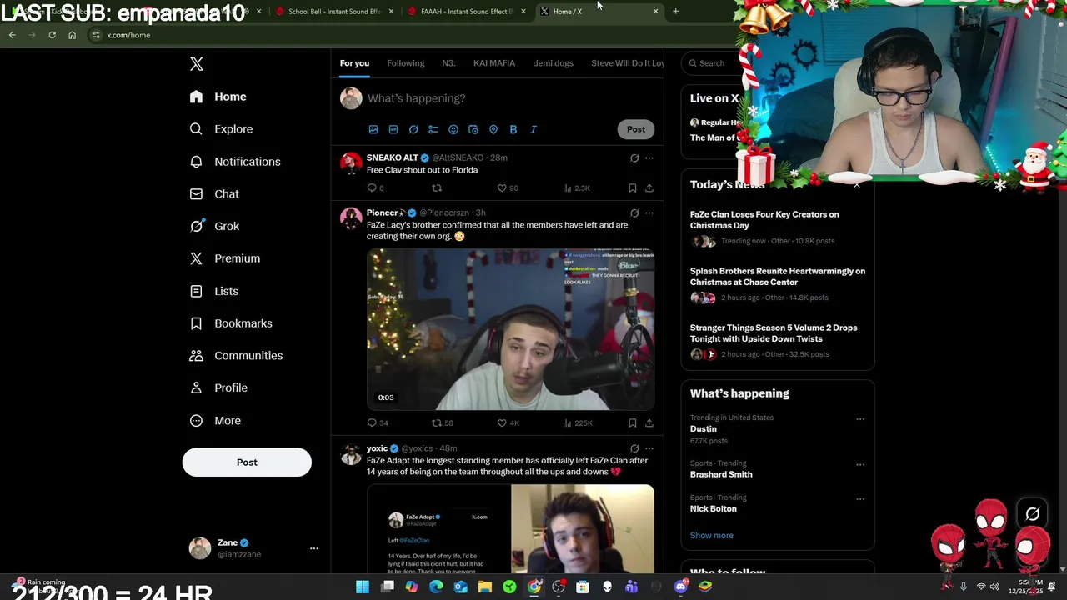Screen dimensions: 1067x600
Task: Open the KAI MAFIA timeline tab
Action: point(494,63)
